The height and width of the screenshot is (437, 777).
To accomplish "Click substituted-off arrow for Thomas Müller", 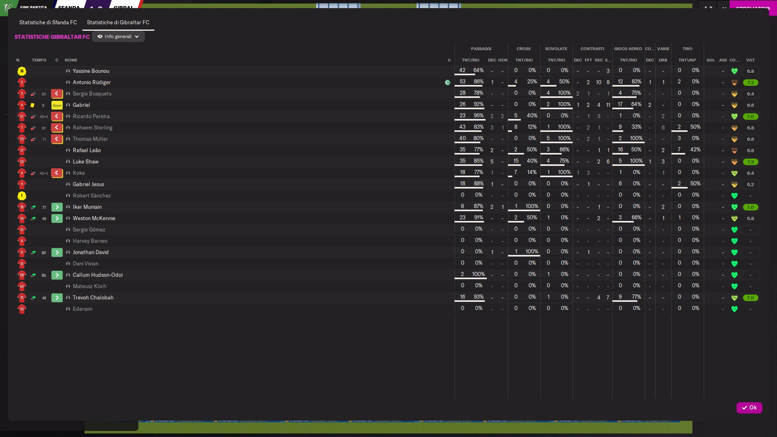I will pyautogui.click(x=57, y=139).
